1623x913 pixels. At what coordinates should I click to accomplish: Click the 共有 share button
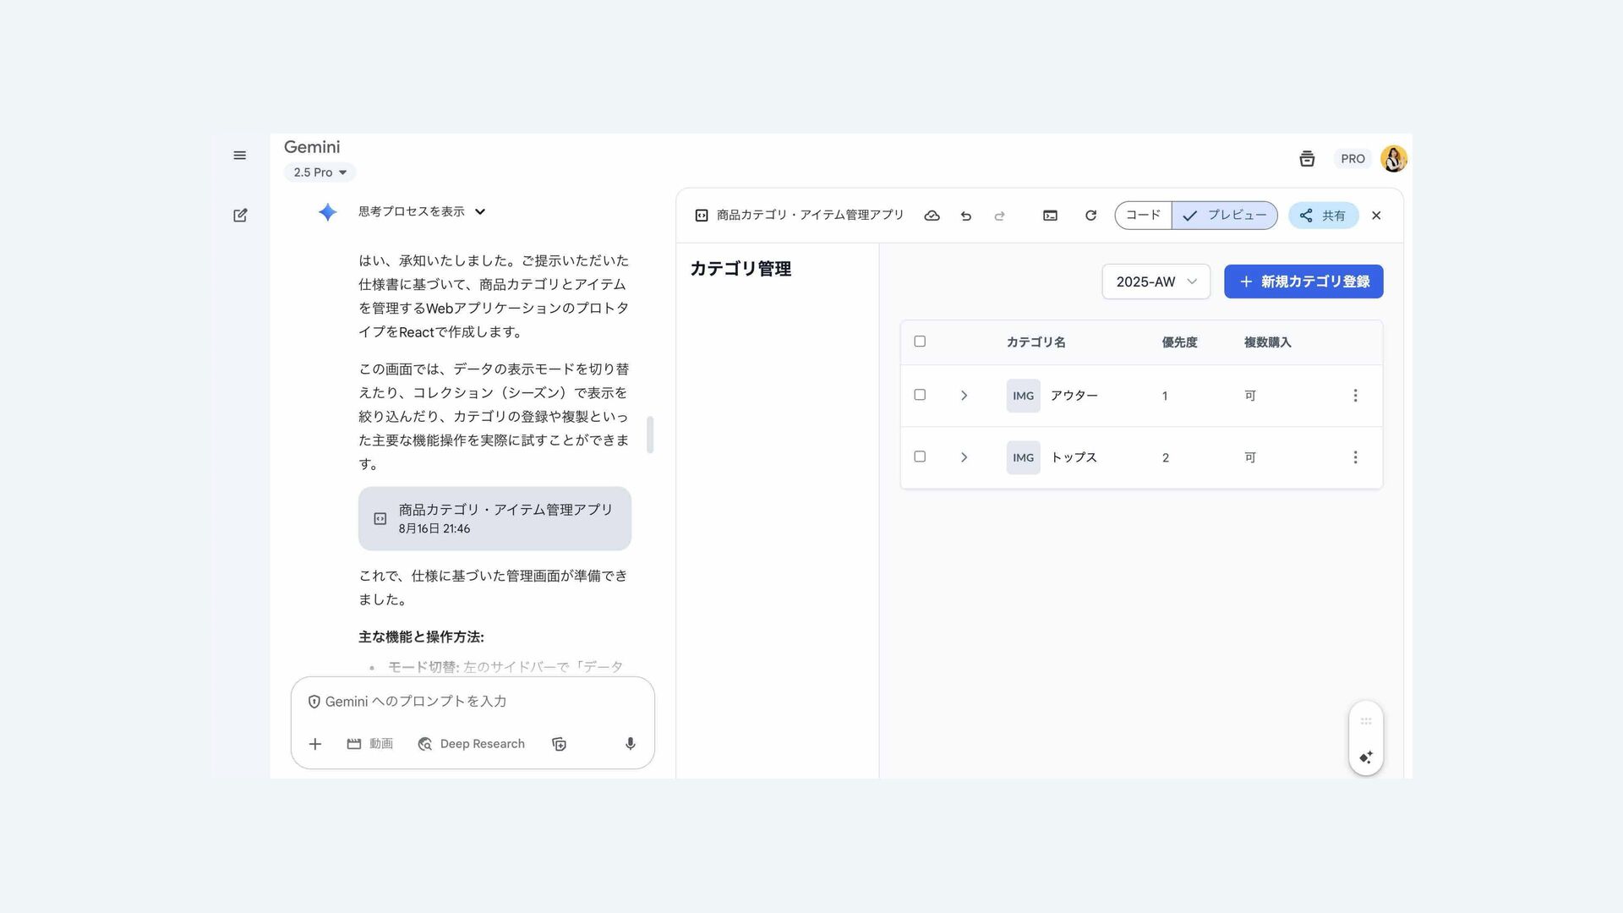point(1323,216)
